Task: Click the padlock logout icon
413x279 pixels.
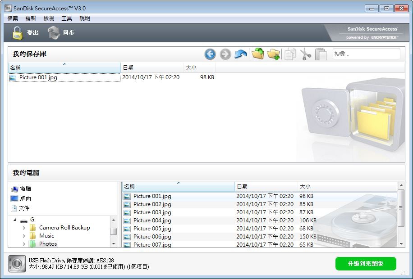Action: click(18, 33)
